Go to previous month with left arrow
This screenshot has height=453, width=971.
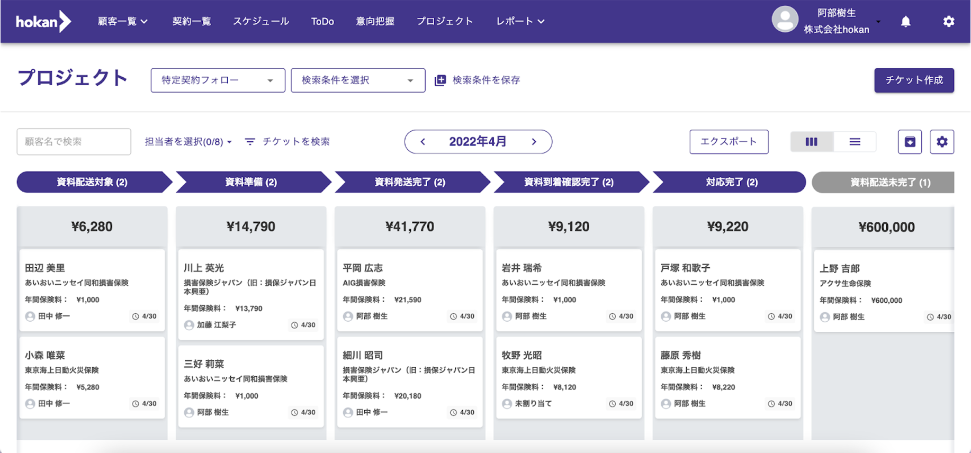[x=422, y=142]
